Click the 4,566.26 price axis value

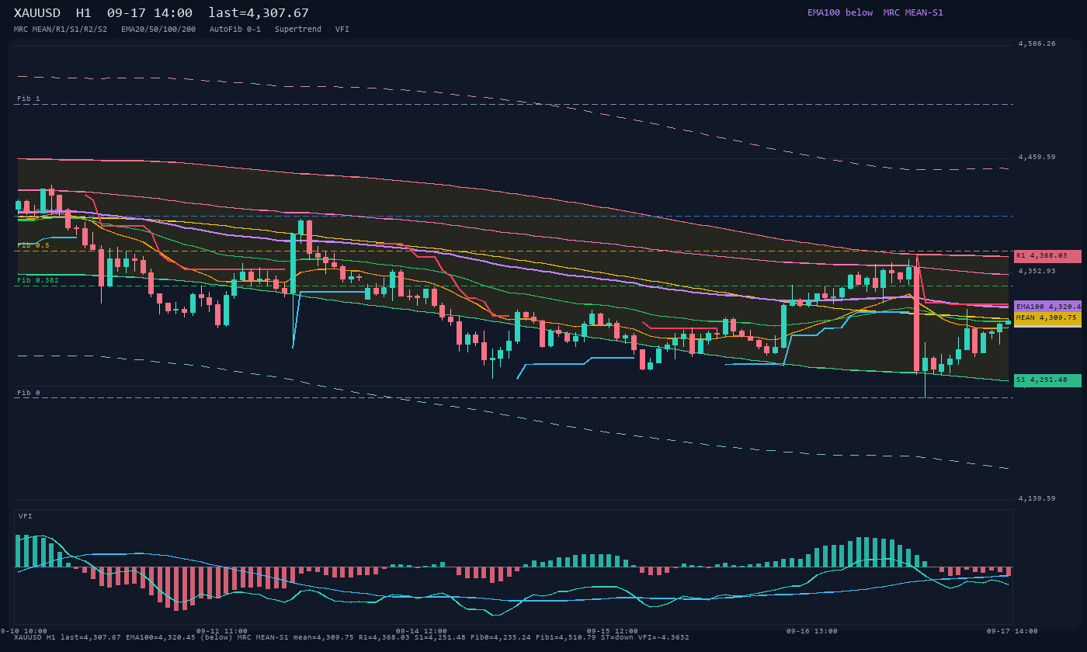(1037, 43)
